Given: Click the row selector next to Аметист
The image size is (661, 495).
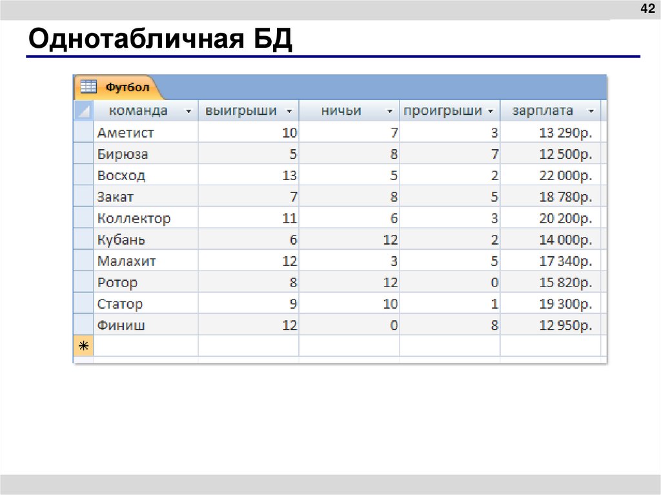Looking at the screenshot, I should [84, 132].
